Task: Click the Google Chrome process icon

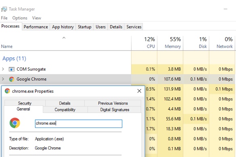Action: pyautogui.click(x=12, y=79)
